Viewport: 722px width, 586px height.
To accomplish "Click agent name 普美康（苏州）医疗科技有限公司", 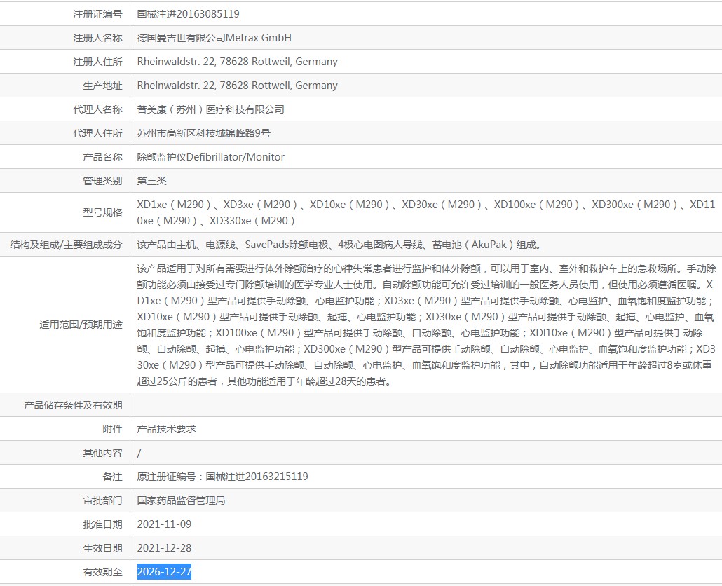I will coord(210,109).
